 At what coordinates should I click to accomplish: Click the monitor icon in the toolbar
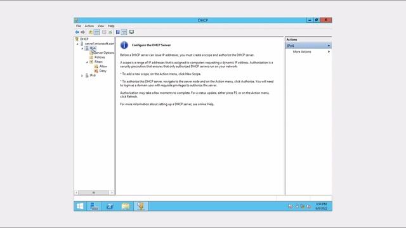pos(131,32)
